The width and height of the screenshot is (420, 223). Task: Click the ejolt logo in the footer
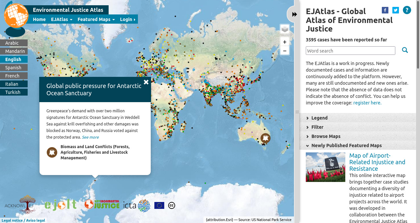pos(61,204)
